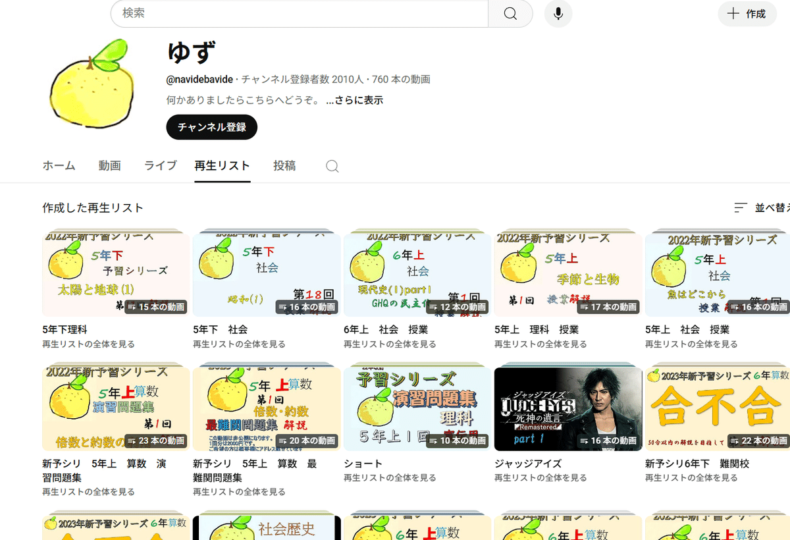Screen dimensions: 790x540
Task: Click the ショート playlist title
Action: point(363,464)
